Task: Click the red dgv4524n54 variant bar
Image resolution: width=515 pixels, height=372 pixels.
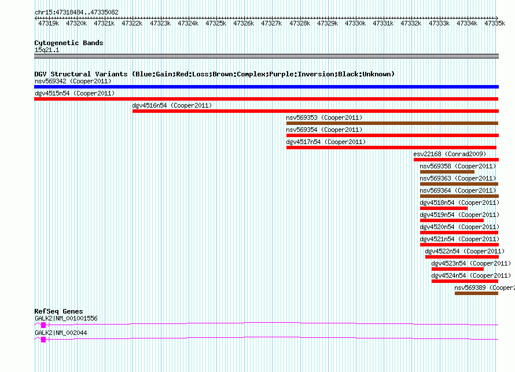Action: pyautogui.click(x=465, y=281)
